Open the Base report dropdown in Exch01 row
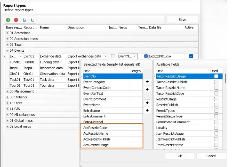The height and width of the screenshot is (167, 233). [20, 56]
